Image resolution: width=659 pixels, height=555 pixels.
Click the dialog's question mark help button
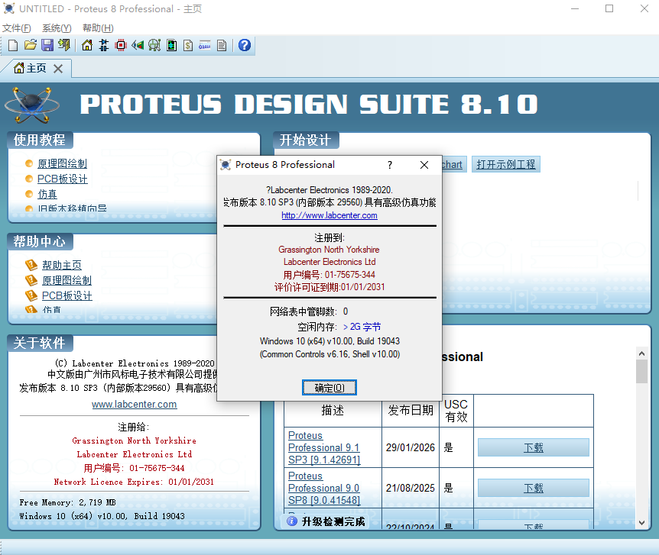pos(390,165)
